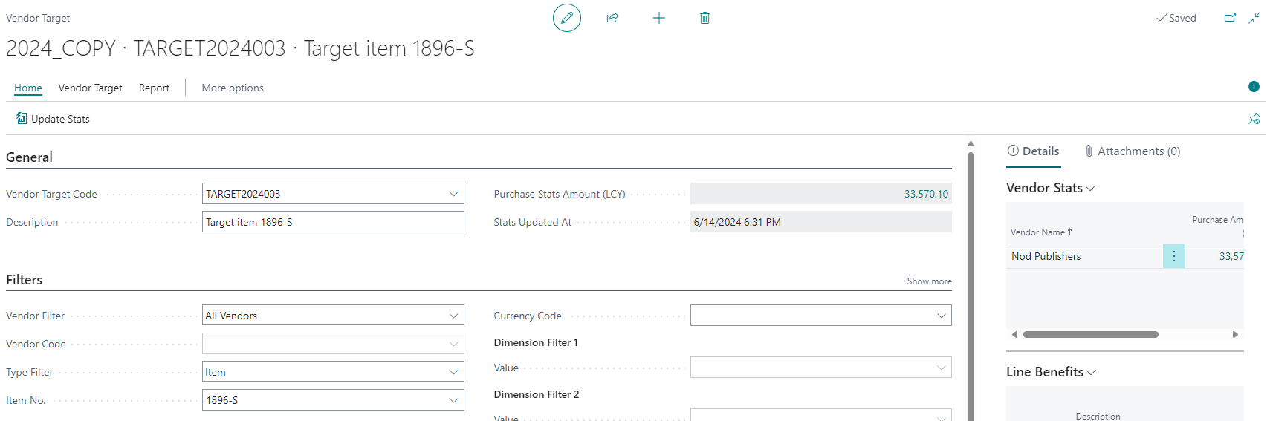Open row menu for Nod Publishers
Viewport: 1270px width, 421px height.
[x=1174, y=256]
